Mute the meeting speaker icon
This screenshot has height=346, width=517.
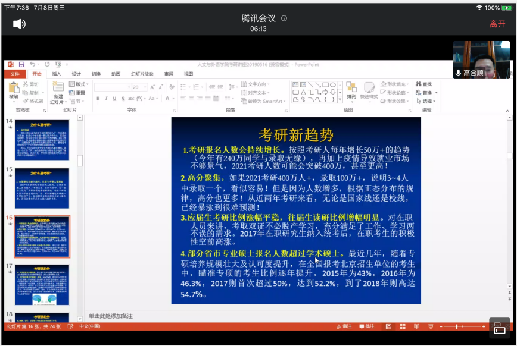coord(19,24)
